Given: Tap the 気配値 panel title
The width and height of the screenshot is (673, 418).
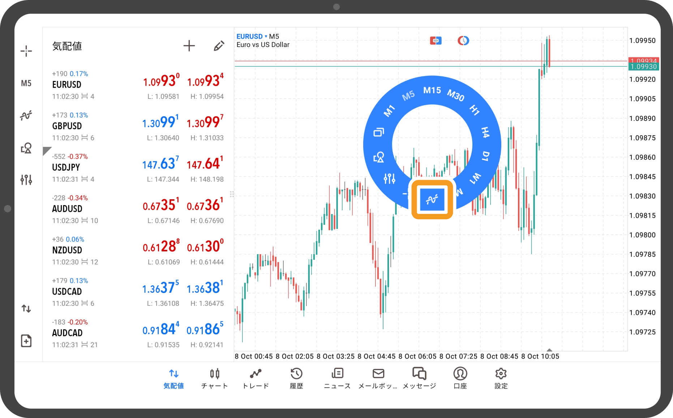Looking at the screenshot, I should click(67, 46).
